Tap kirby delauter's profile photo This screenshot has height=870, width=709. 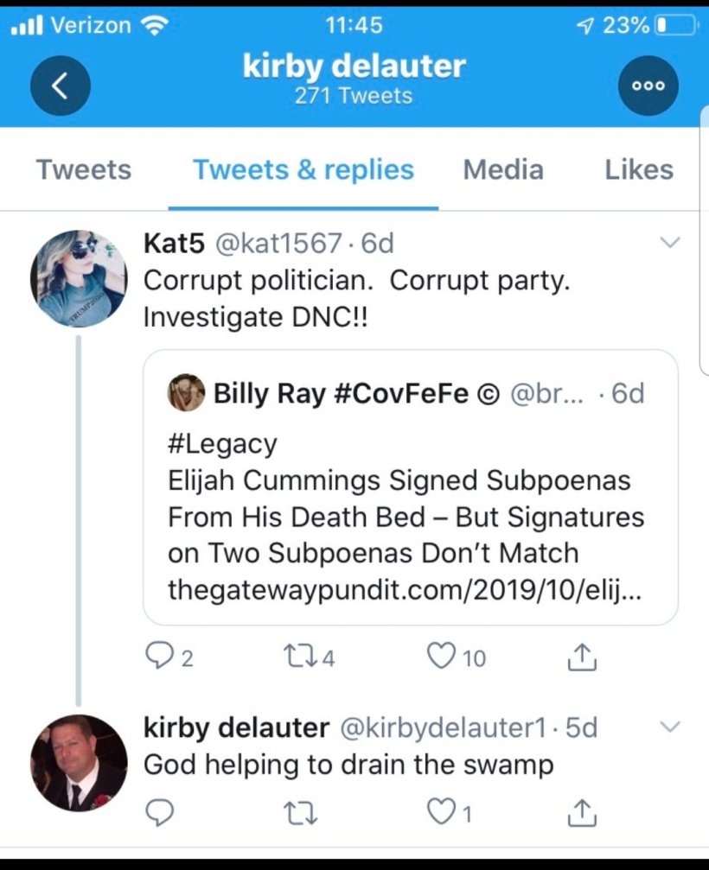(x=78, y=762)
